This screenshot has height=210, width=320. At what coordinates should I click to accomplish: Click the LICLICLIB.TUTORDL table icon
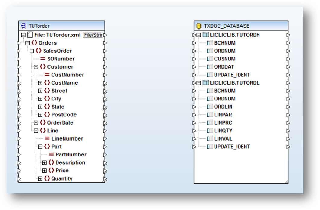pos(206,83)
